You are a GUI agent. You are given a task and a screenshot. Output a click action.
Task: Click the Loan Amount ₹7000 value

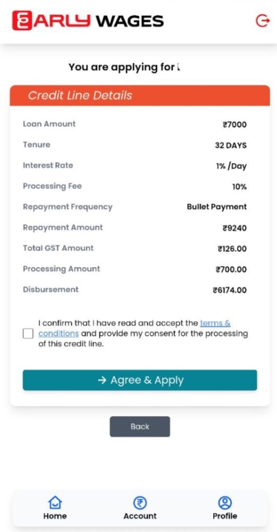[x=234, y=125]
